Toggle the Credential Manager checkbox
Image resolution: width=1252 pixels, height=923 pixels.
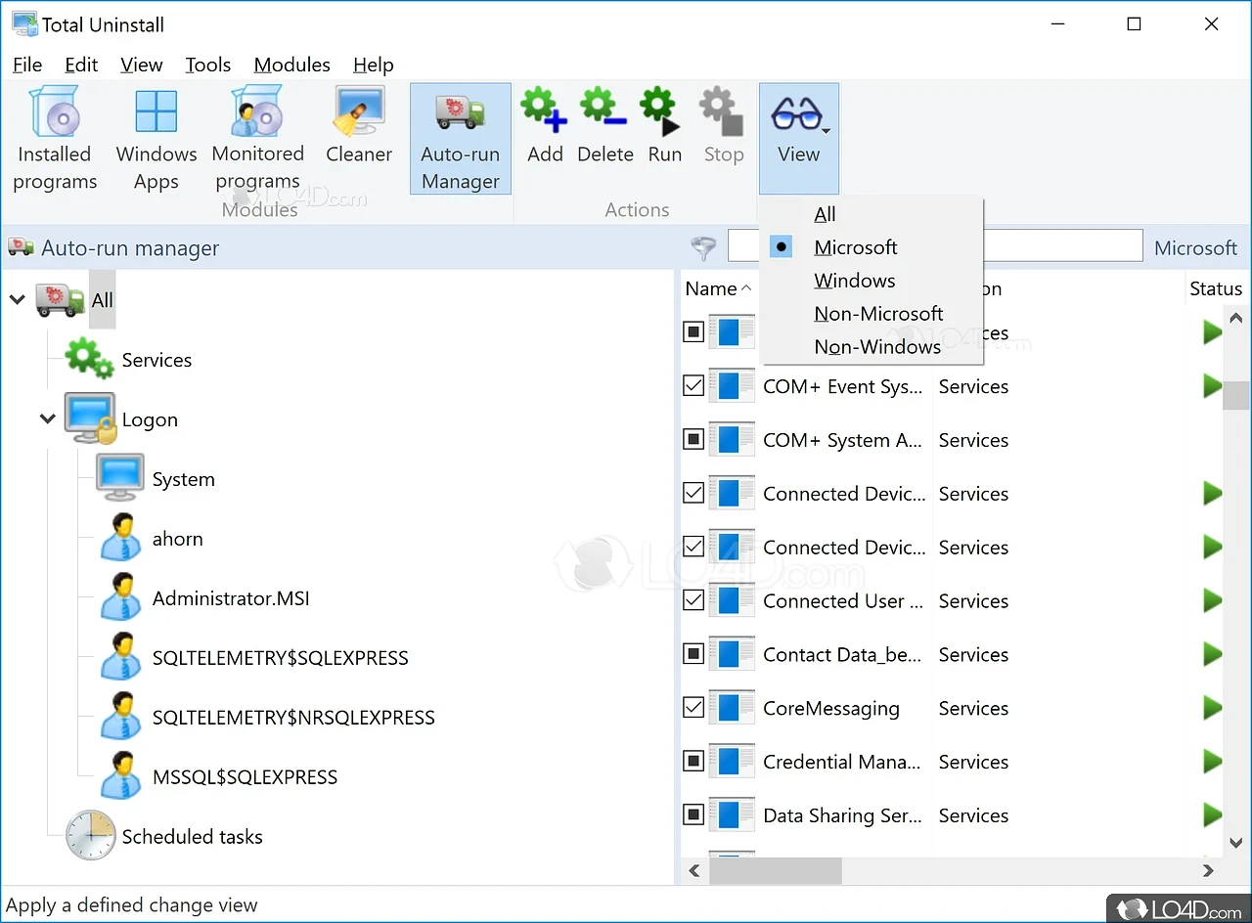click(693, 762)
